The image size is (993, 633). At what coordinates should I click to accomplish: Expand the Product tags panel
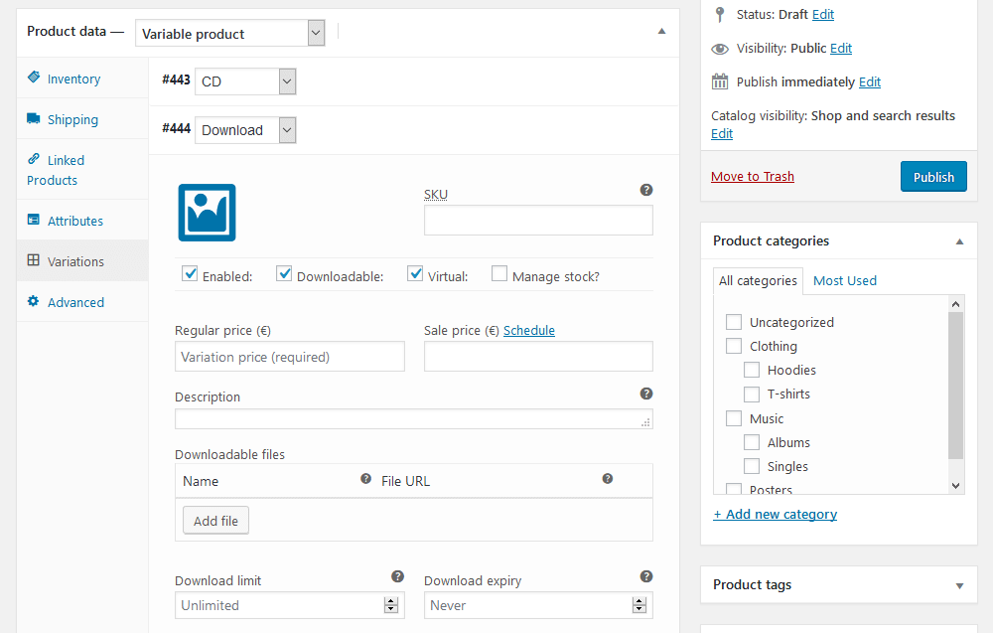pos(959,585)
